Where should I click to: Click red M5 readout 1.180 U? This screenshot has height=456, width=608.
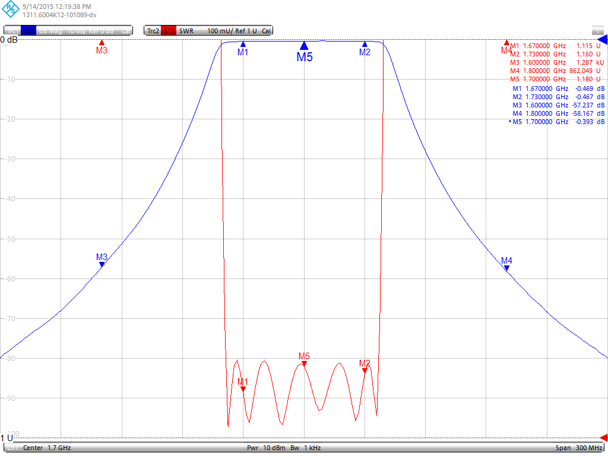[555, 79]
